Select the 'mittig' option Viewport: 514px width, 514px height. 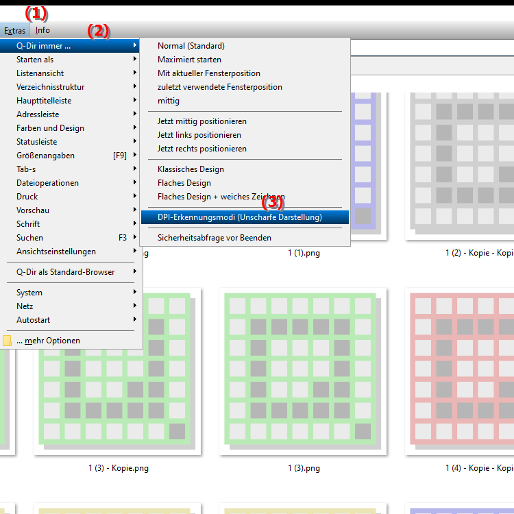pyautogui.click(x=245, y=101)
